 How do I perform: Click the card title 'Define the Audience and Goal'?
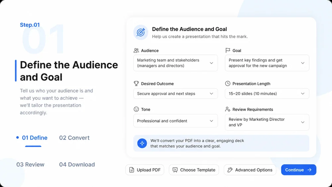coord(190,29)
